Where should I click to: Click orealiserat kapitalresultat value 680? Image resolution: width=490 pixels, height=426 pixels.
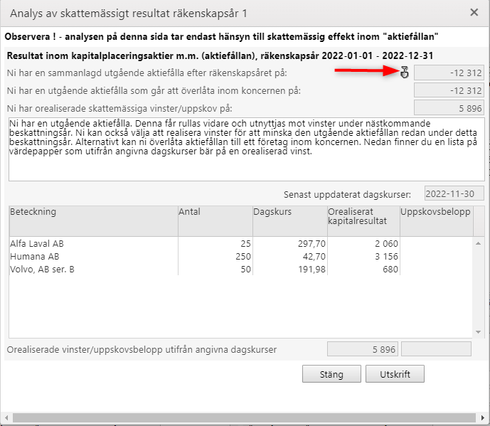390,269
